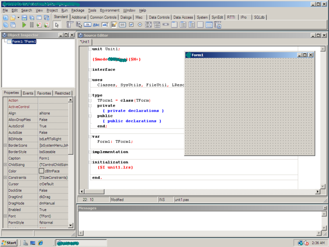The height and width of the screenshot is (247, 329).
Task: Open the Windows Start button
Action: tap(9, 243)
